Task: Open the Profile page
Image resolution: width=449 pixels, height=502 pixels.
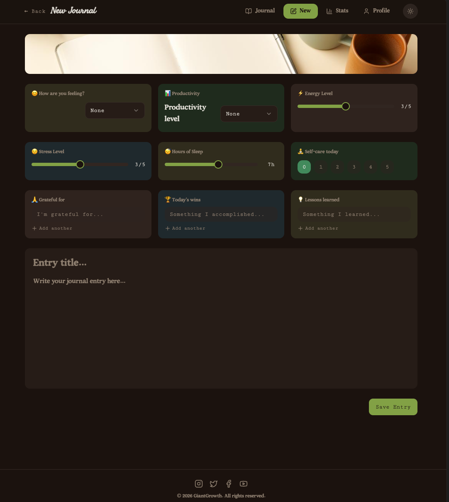Action: (377, 11)
